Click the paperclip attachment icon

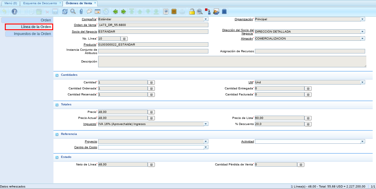point(81,12)
